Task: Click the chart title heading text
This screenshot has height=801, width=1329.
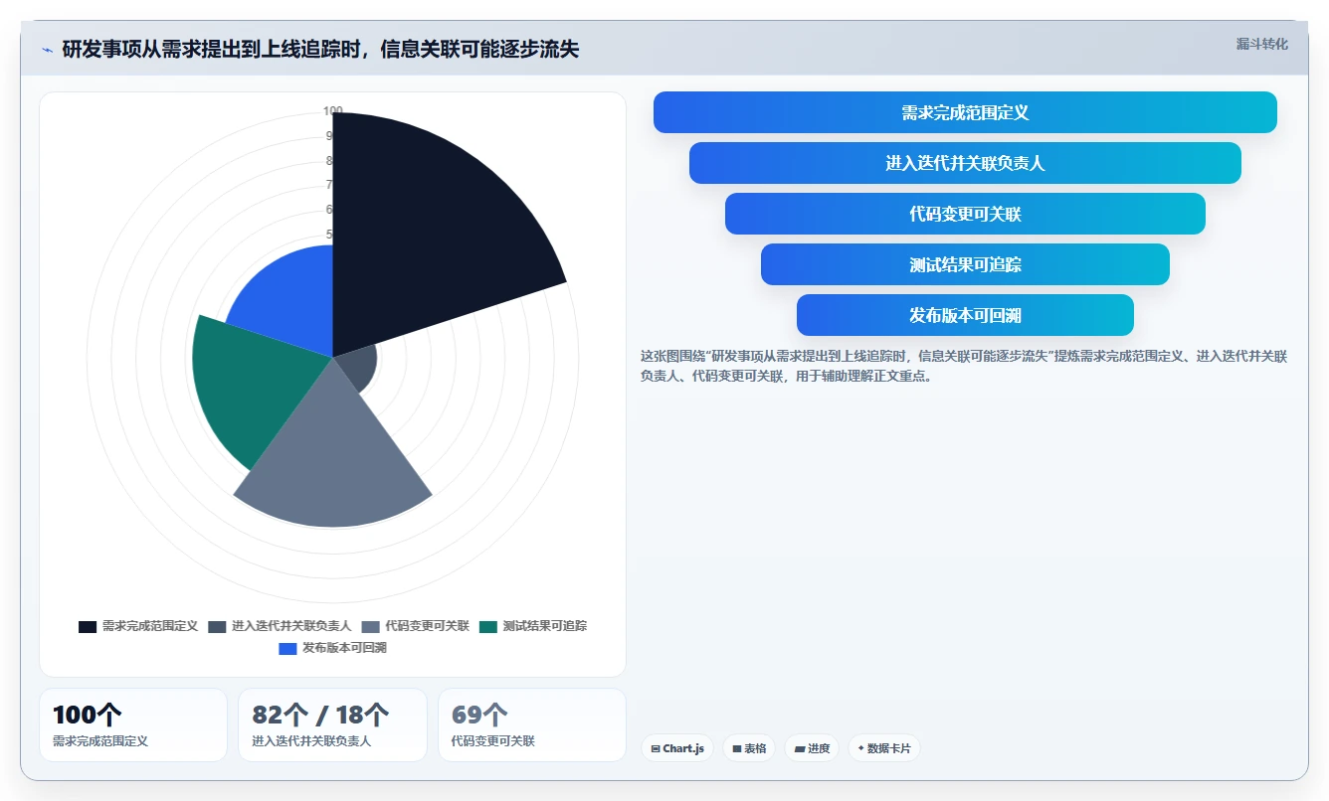Action: (320, 49)
